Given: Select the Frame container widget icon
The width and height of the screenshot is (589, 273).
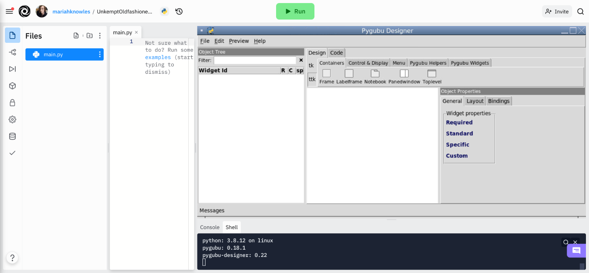Looking at the screenshot, I should click(326, 73).
